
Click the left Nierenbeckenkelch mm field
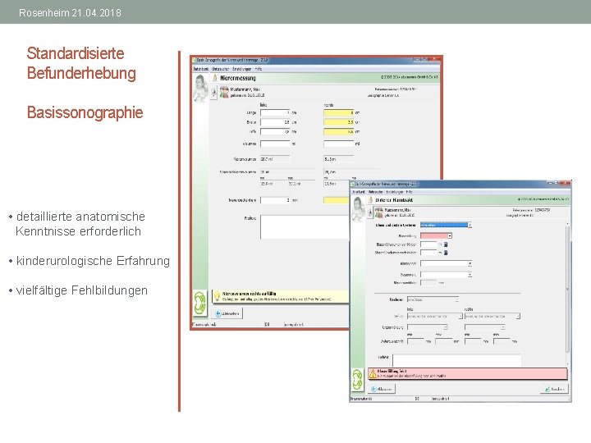tap(275, 200)
